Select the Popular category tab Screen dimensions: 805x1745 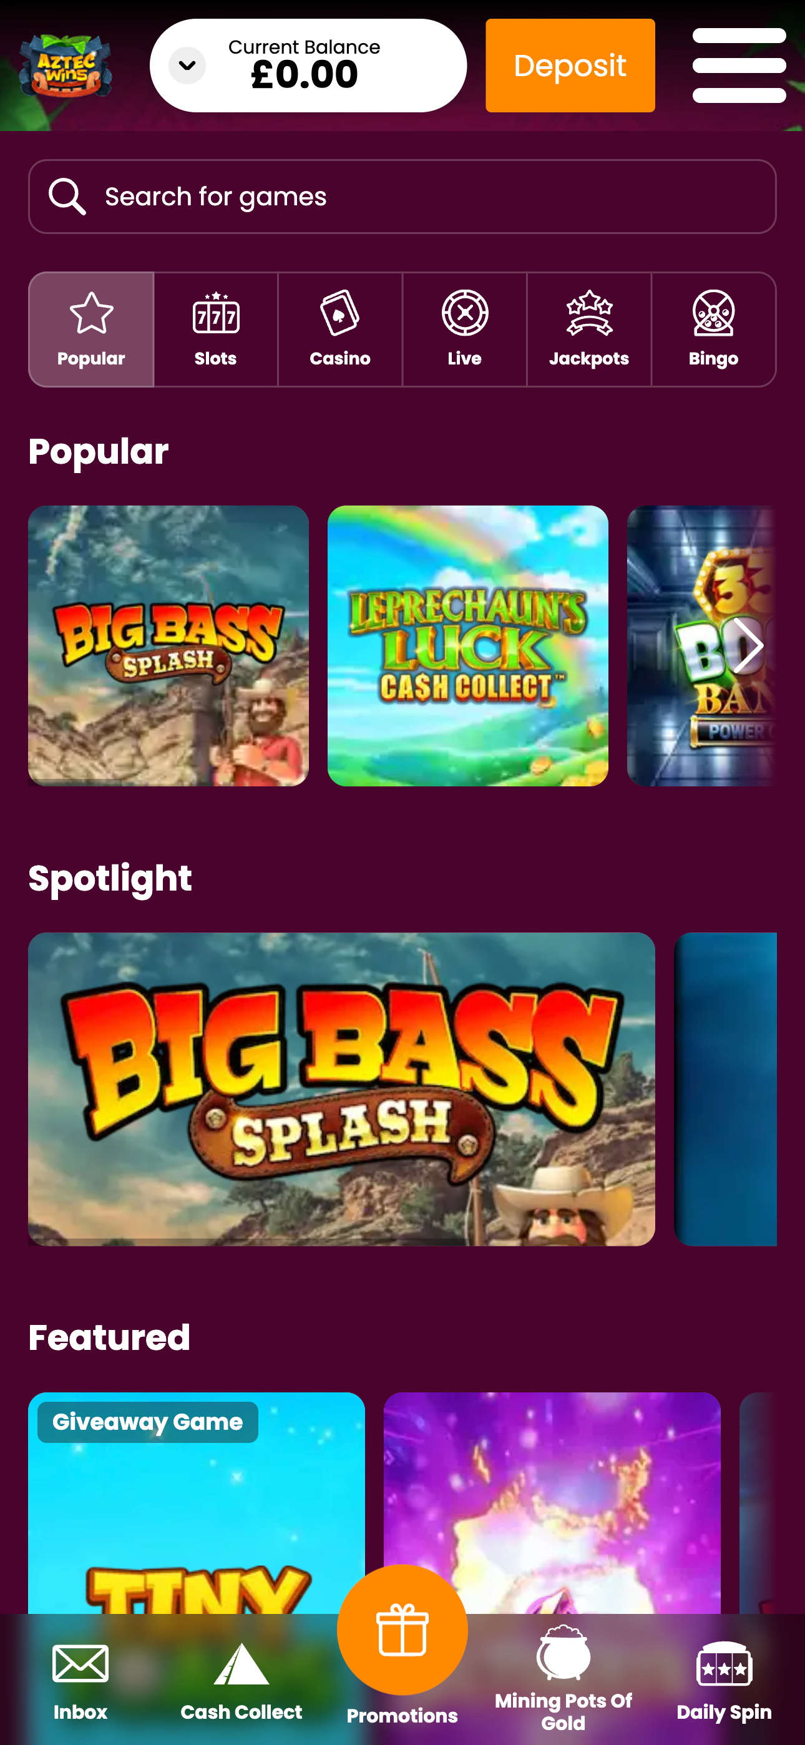(92, 330)
